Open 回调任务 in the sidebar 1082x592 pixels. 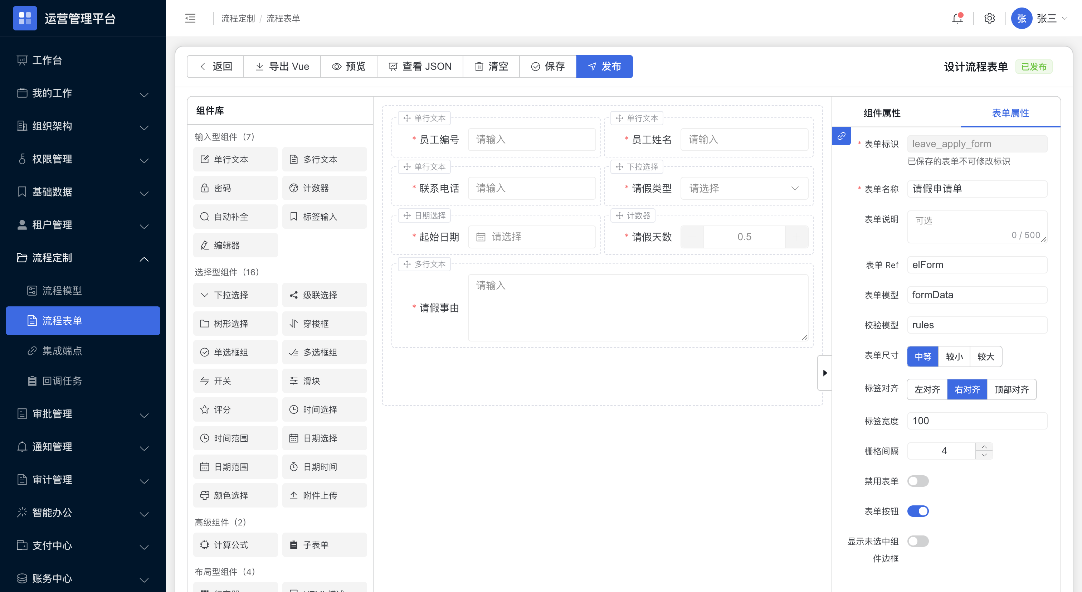point(83,381)
